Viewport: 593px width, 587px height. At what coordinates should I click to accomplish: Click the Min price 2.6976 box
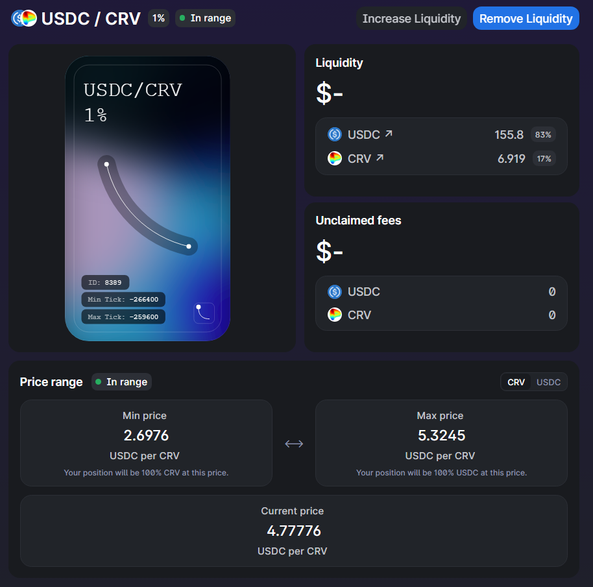pos(146,443)
